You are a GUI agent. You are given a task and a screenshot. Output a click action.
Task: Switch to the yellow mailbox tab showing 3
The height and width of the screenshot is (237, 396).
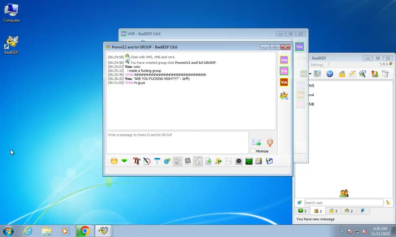(333, 211)
